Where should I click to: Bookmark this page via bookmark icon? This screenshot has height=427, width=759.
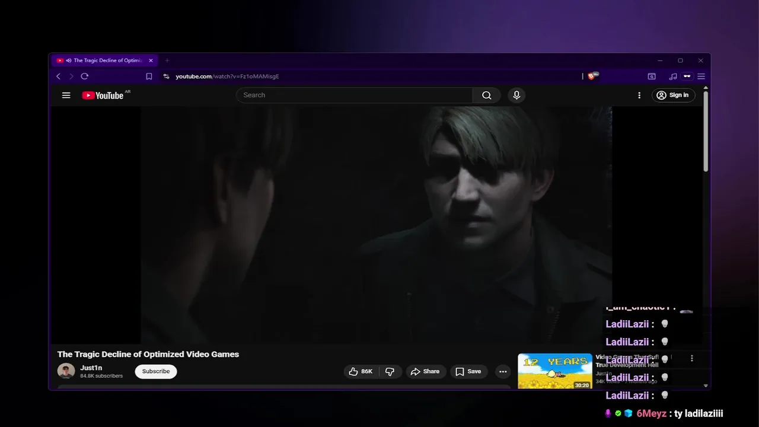pyautogui.click(x=149, y=77)
